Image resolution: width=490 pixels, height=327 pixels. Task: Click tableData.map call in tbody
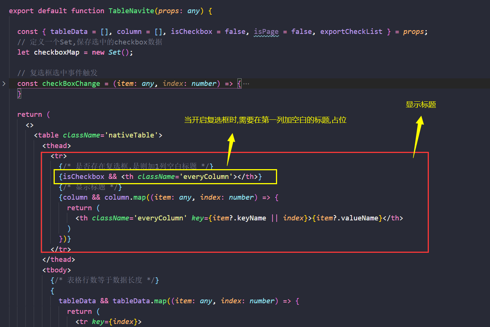pyautogui.click(x=140, y=301)
